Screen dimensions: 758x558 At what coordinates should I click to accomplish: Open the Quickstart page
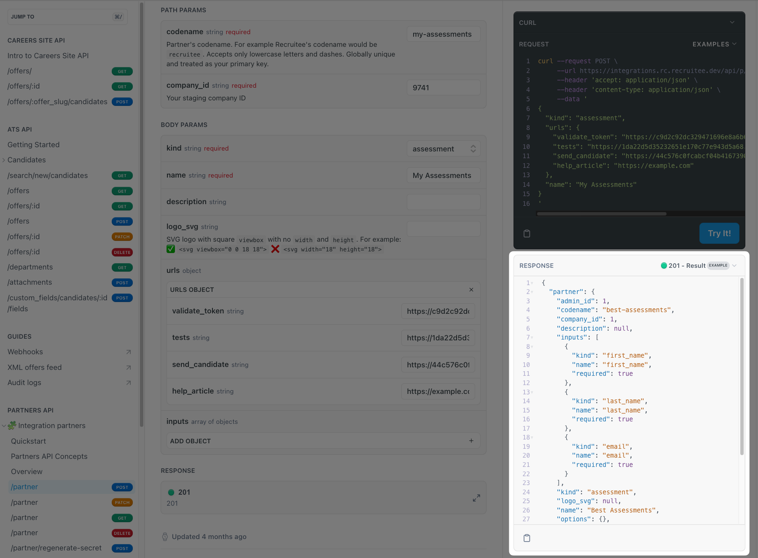(x=29, y=441)
